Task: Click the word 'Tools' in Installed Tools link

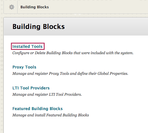Action: (x=37, y=46)
